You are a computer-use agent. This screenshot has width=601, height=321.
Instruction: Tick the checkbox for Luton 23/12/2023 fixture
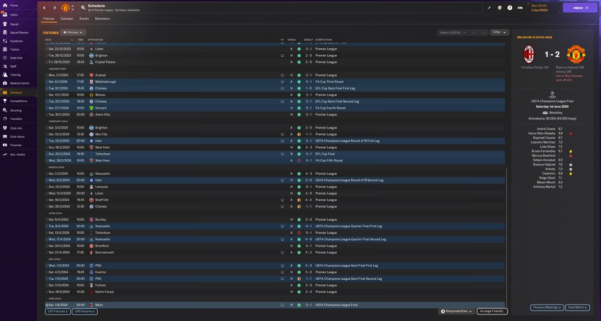coord(47,49)
